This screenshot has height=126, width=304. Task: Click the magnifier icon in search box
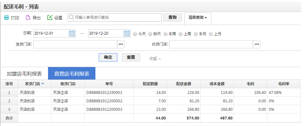[71, 17]
